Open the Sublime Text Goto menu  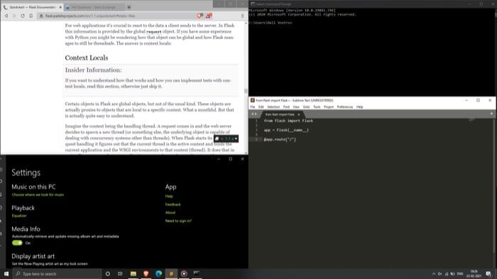pyautogui.click(x=306, y=107)
